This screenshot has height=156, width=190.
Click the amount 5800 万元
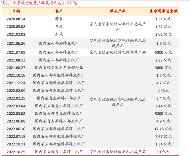coord(163,52)
